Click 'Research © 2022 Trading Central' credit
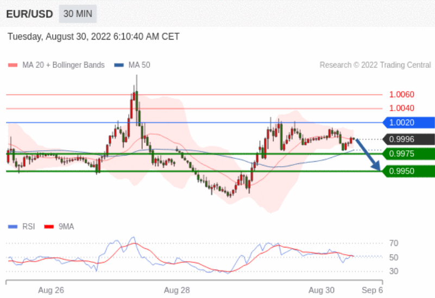435x298 pixels. [375, 65]
